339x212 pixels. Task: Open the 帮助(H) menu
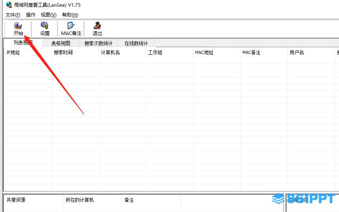click(70, 15)
